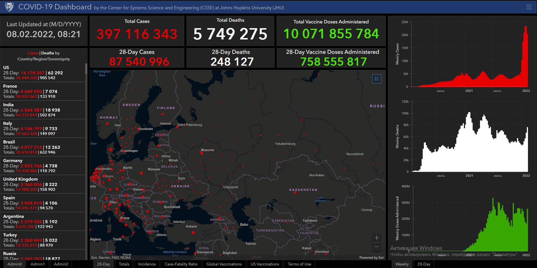Open the Global Vaccinations tab
This screenshot has width=537, height=268.
coord(224,264)
